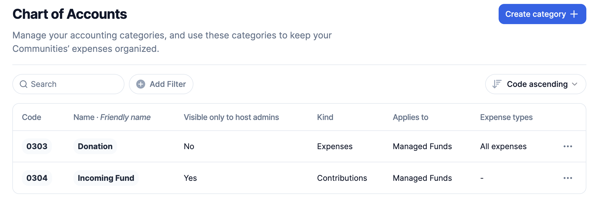Open the more options menu for Incoming Fund

click(568, 178)
